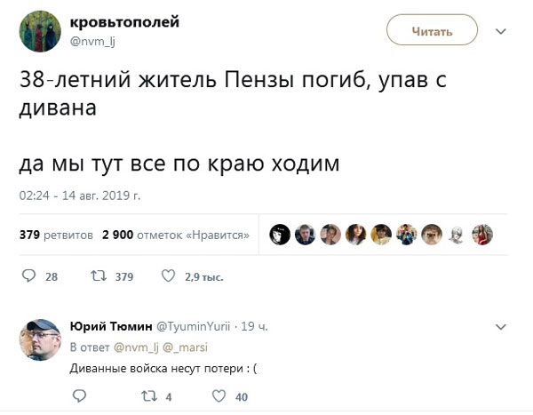Like the main tweet with 2,9 тыс. likes
The height and width of the screenshot is (415, 533).
167,276
